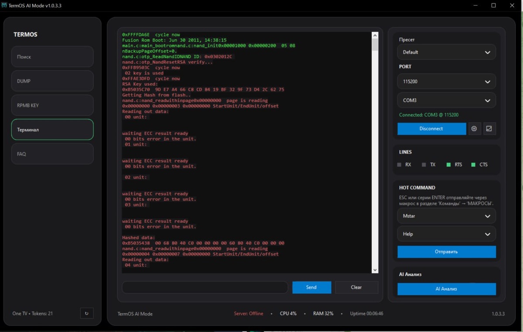Click the version label 1.0.3.3 in footer
The width and height of the screenshot is (523, 332).
498,314
